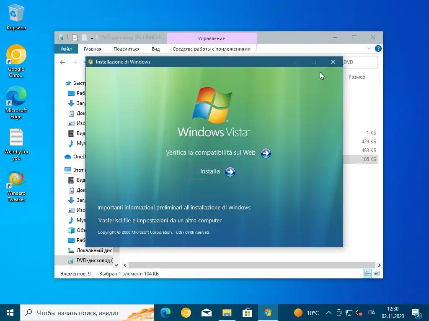The height and width of the screenshot is (321, 429).
Task: Open the quick access toolbar customize dropdown
Action: point(92,38)
